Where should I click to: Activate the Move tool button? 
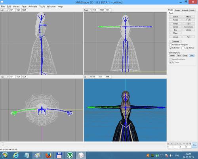pos(188,17)
